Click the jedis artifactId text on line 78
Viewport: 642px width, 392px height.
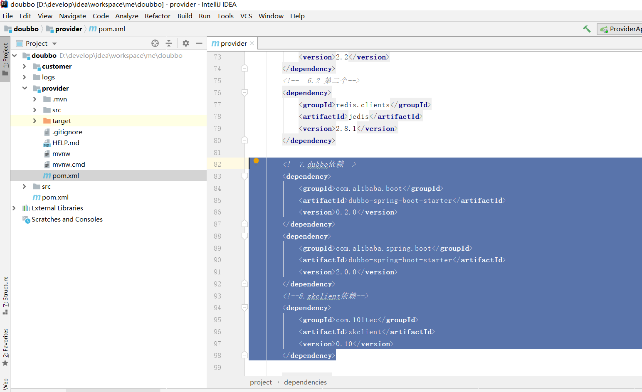[359, 116]
